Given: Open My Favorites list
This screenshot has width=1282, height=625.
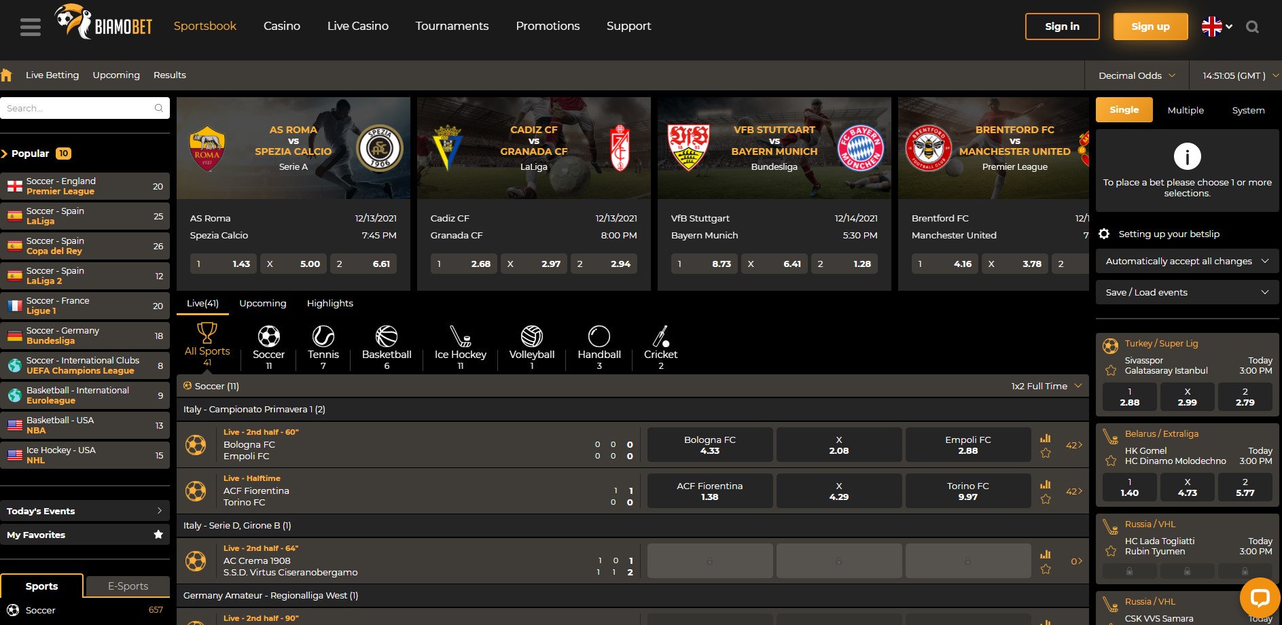Looking at the screenshot, I should coord(85,535).
